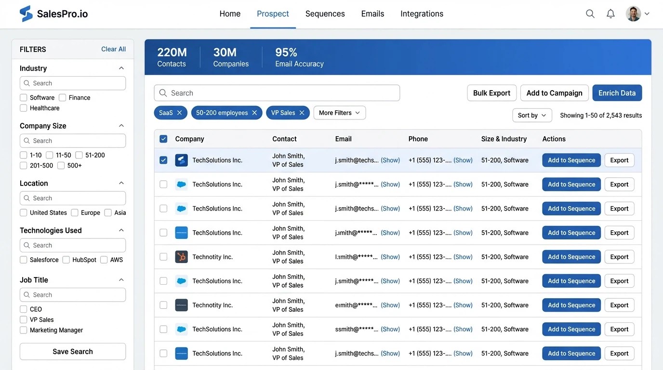Click inside the main prospect search field
The width and height of the screenshot is (663, 370).
(x=277, y=92)
